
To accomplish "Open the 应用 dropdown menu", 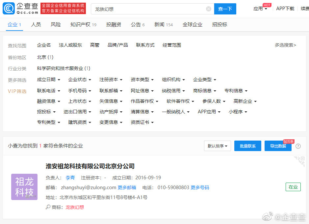I will pyautogui.click(x=260, y=9).
